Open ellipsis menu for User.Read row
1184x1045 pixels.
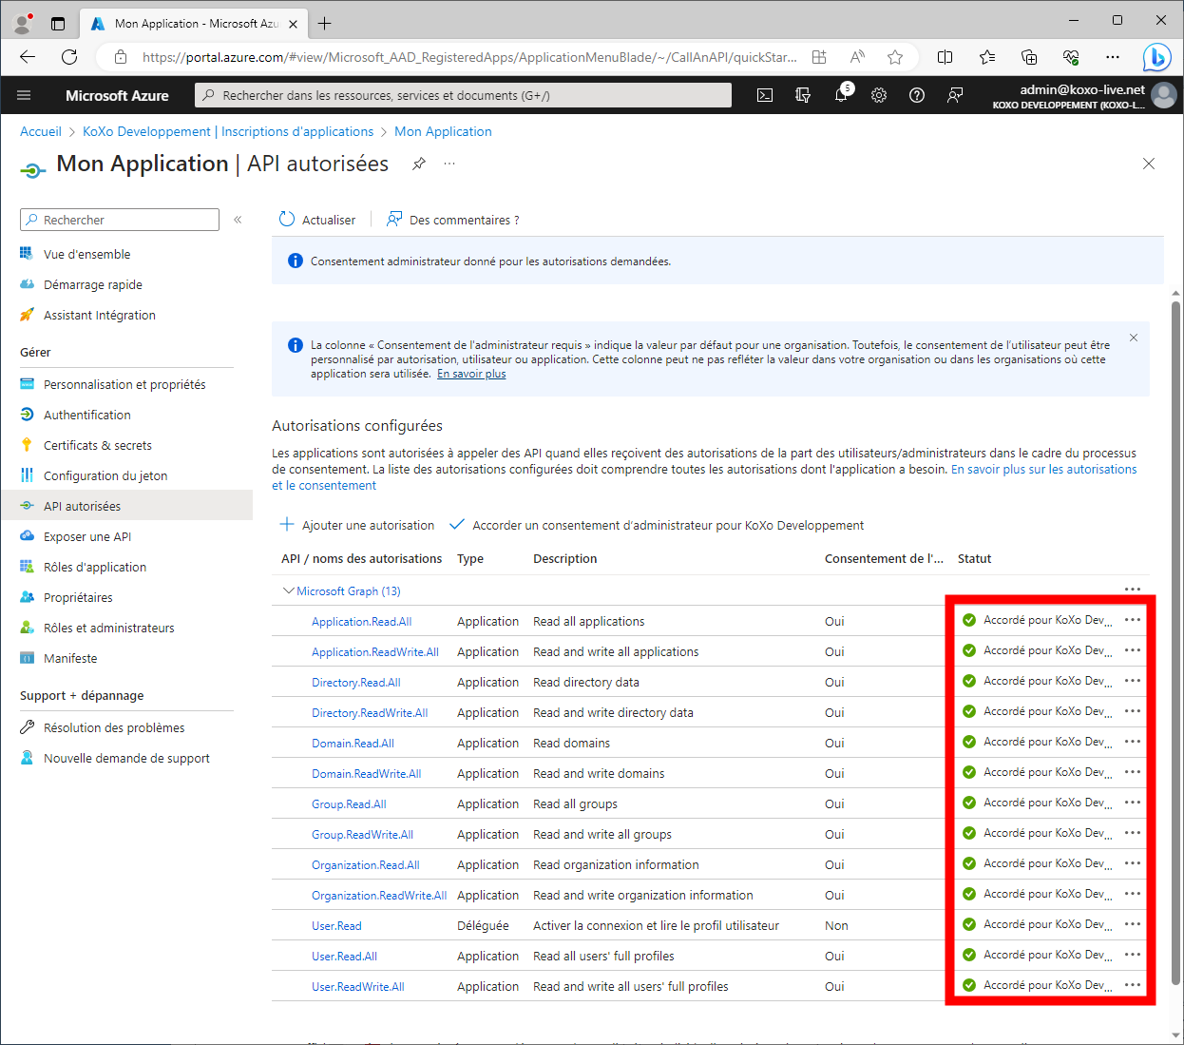[x=1133, y=924]
